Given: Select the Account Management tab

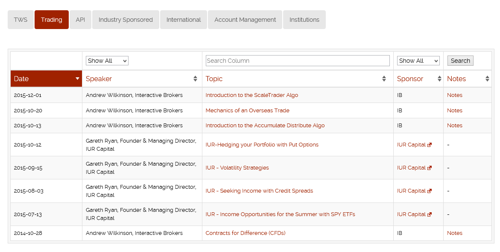Looking at the screenshot, I should (245, 20).
